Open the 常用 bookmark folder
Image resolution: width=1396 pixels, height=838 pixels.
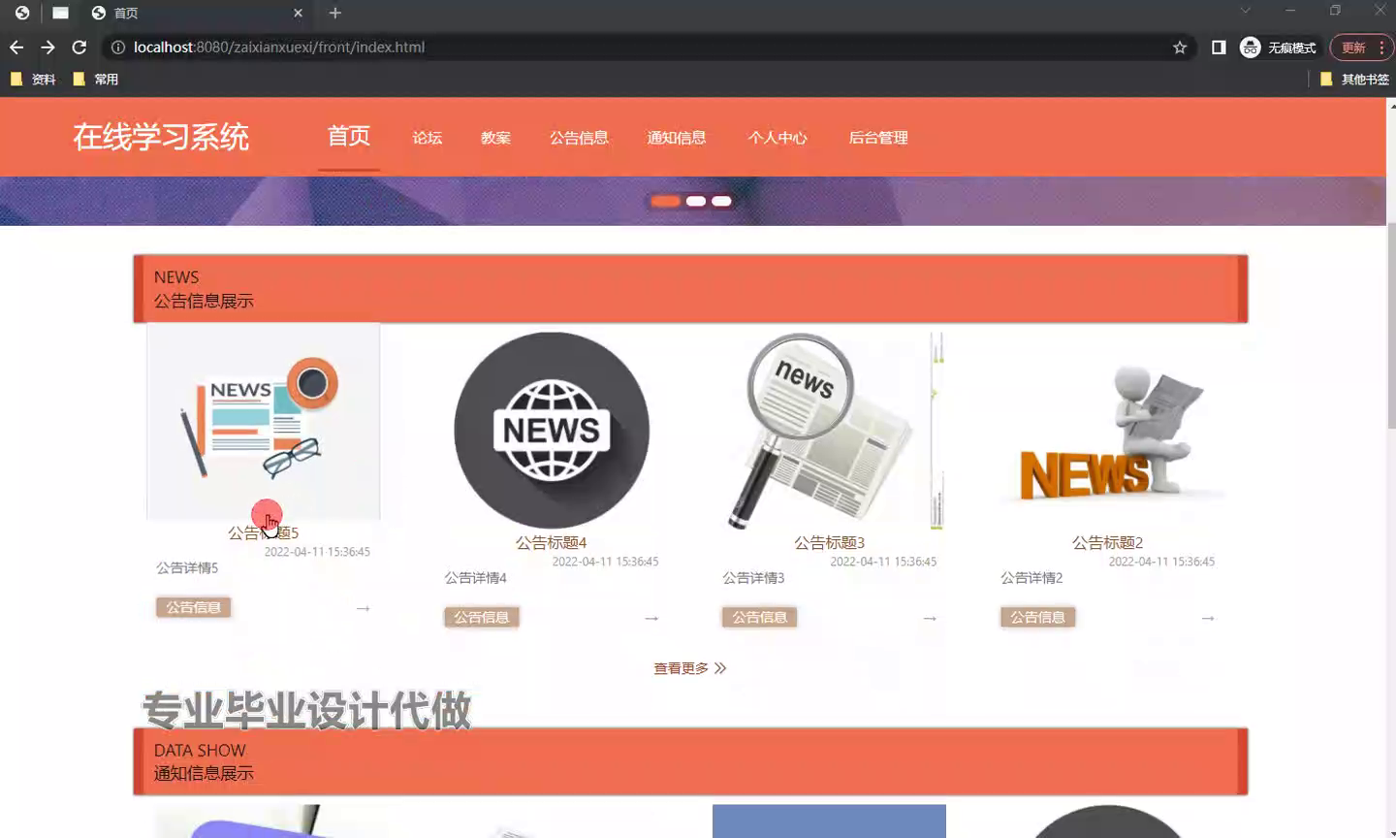pyautogui.click(x=96, y=80)
